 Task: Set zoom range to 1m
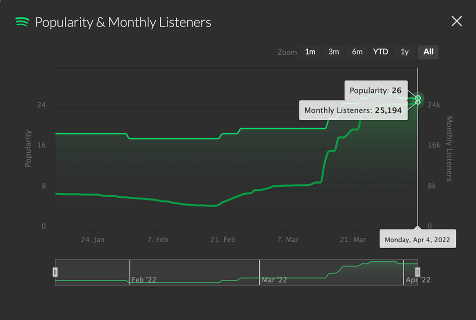pyautogui.click(x=310, y=52)
